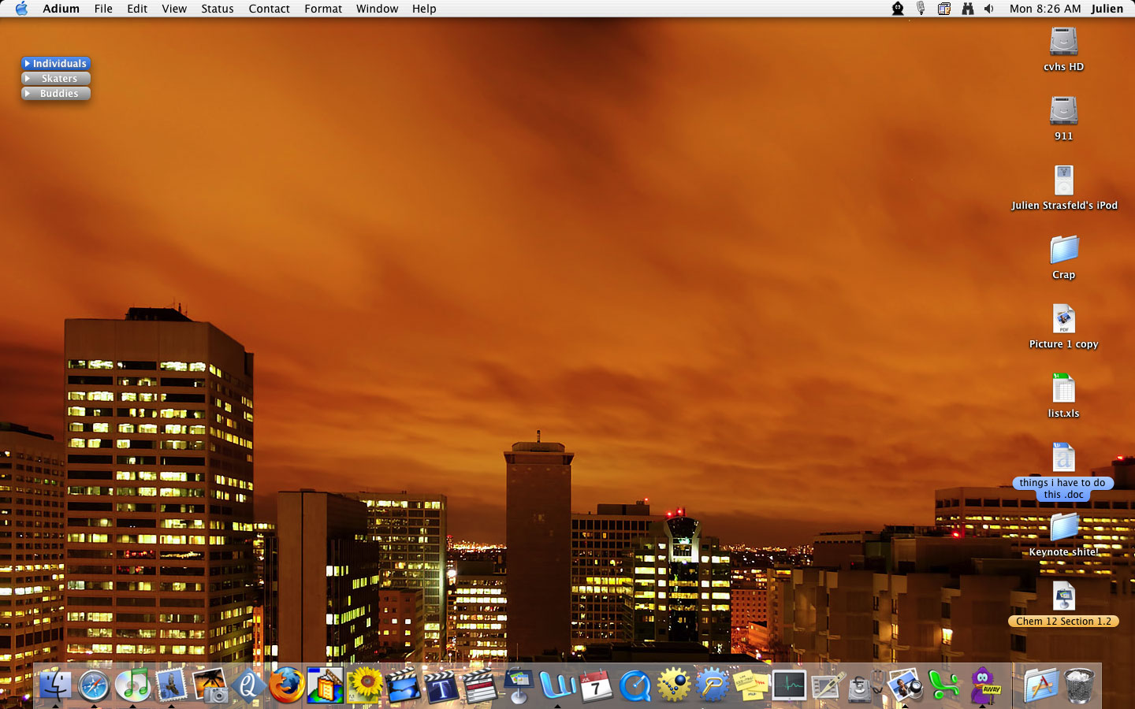Click the black-and-white clapperboard Dock icon
The height and width of the screenshot is (709, 1135).
pyautogui.click(x=480, y=685)
